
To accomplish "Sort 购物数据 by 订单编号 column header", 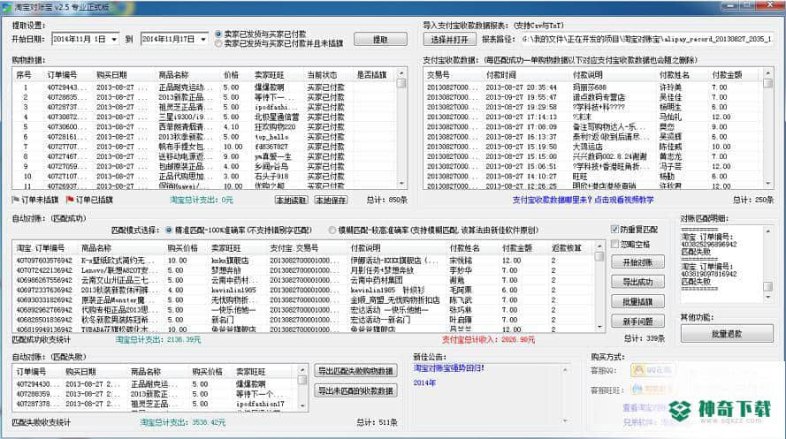I will pos(62,74).
